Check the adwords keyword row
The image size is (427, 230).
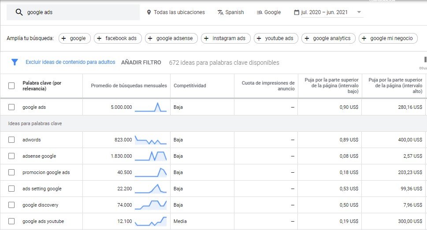click(x=11, y=140)
